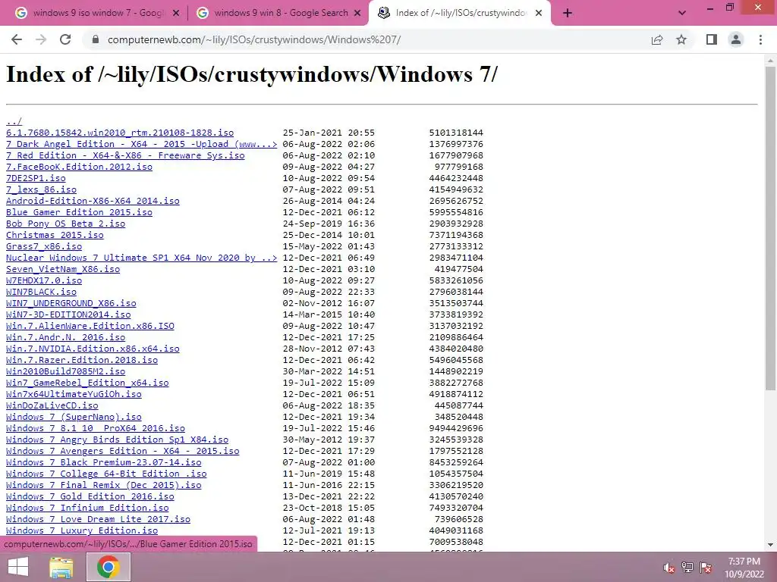777x582 pixels.
Task: Switch to 'windows 9 iso window 7' tab
Action: pos(98,14)
